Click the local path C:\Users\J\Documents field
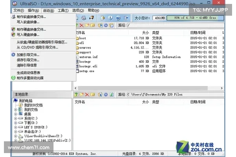 coord(175,95)
